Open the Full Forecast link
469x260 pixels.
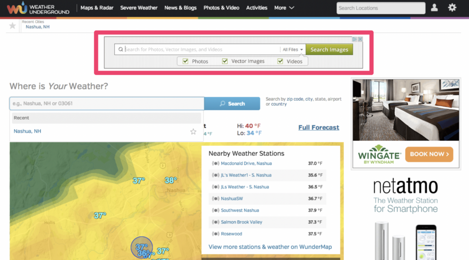[318, 127]
